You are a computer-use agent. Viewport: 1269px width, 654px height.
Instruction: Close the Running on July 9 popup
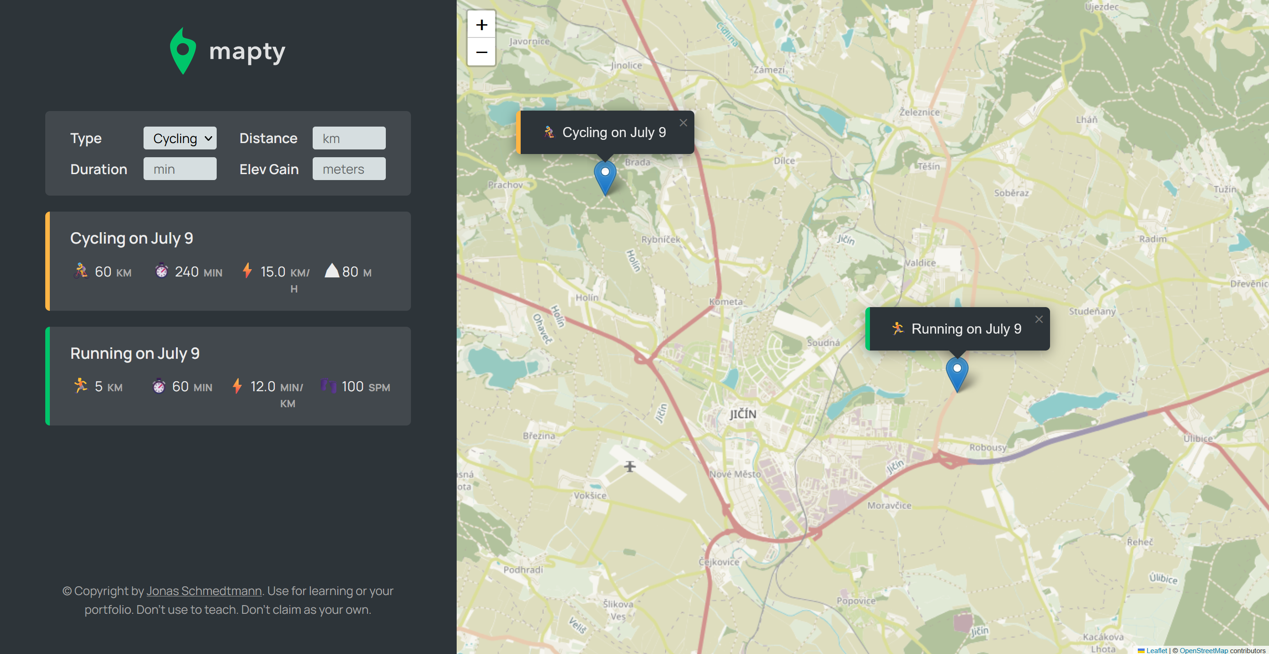click(x=1039, y=319)
